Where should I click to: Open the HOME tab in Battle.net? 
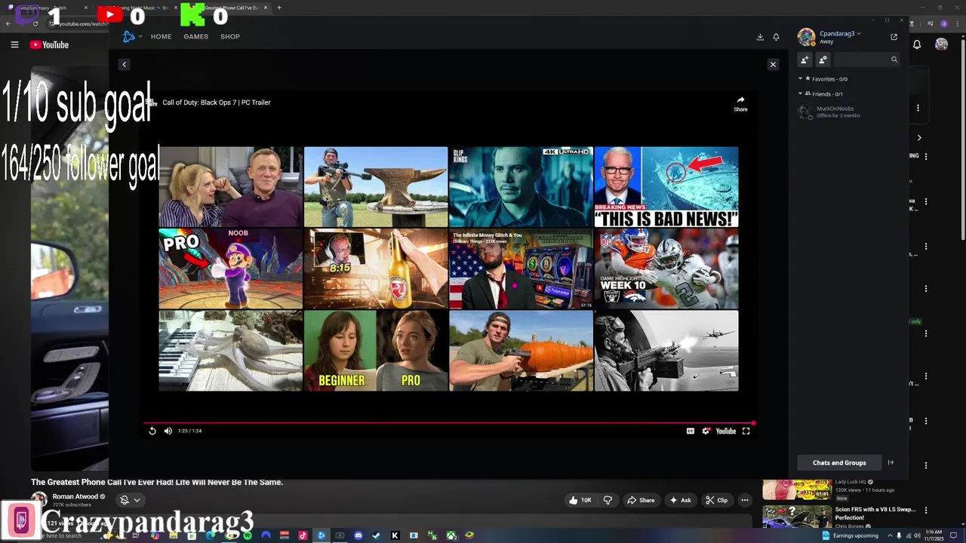pyautogui.click(x=161, y=36)
